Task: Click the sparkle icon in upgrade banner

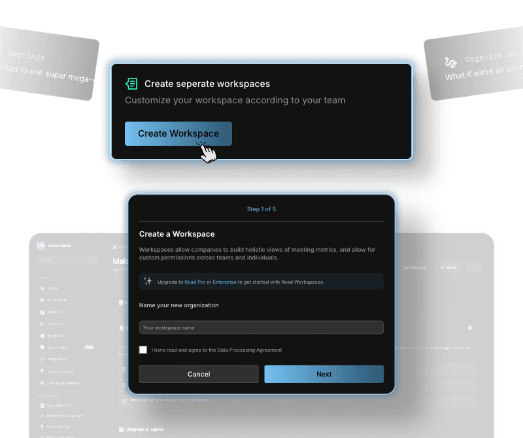Action: [x=148, y=281]
